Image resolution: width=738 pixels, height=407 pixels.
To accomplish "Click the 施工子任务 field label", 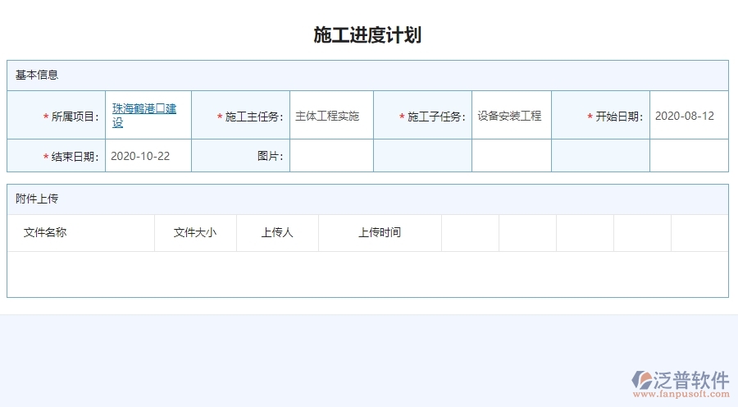I will click(x=436, y=117).
